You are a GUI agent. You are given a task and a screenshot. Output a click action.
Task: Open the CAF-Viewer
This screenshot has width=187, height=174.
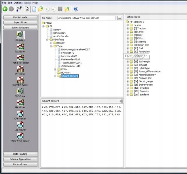20,114
